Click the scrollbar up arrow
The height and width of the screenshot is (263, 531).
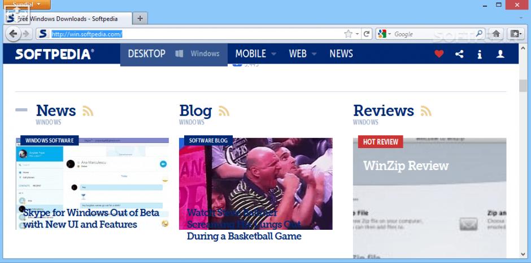coord(523,47)
